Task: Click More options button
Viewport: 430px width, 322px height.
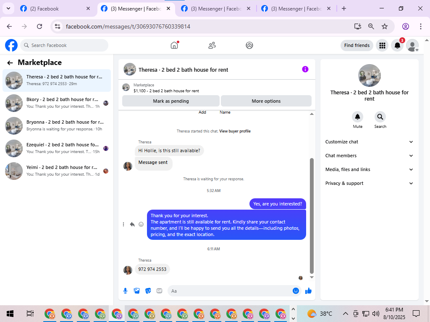Action: tap(266, 101)
